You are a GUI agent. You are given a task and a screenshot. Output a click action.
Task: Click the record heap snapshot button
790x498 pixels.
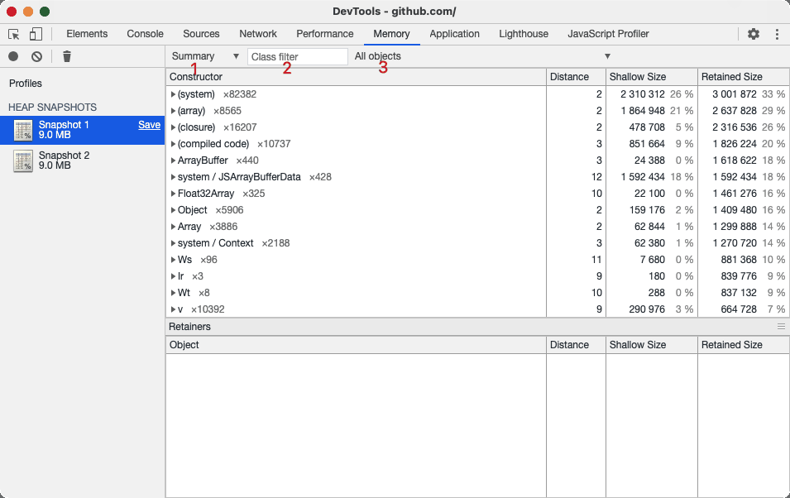pos(13,56)
